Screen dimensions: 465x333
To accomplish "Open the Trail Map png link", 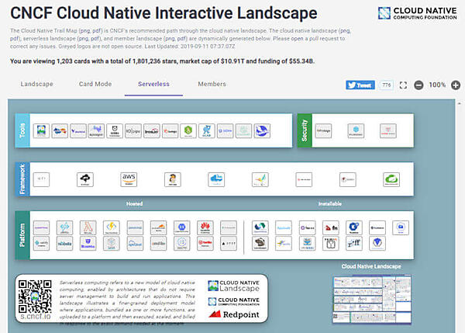I will point(85,30).
